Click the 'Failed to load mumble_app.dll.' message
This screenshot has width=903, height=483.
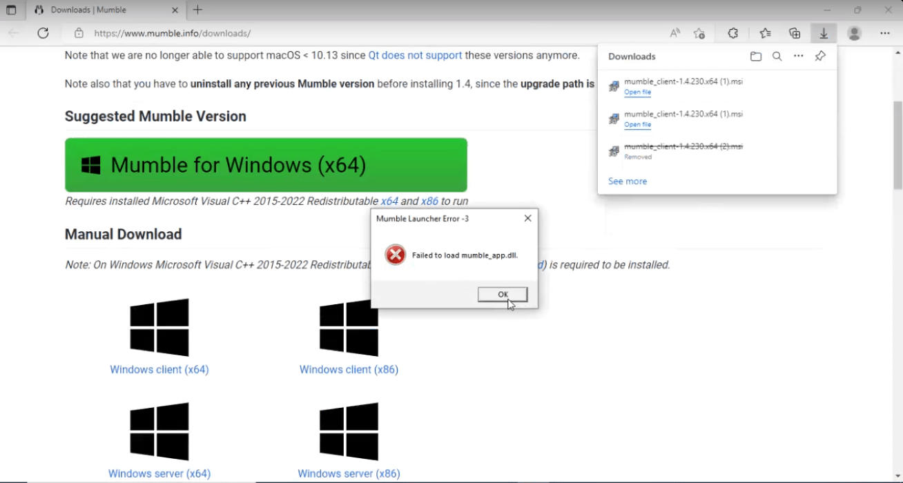coord(465,255)
